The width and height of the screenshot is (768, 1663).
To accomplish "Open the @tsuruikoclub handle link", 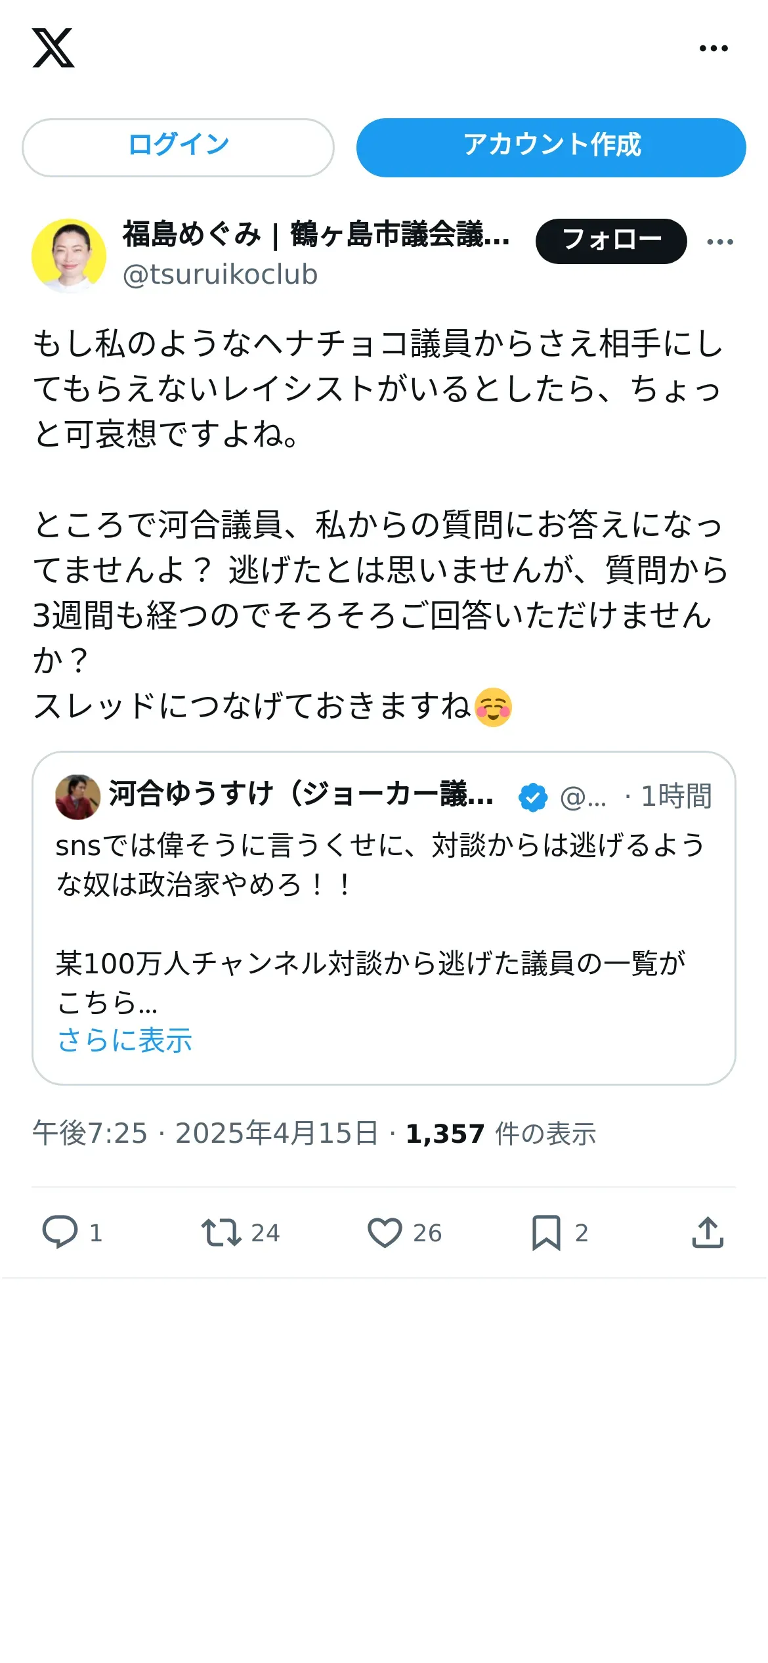I will click(220, 274).
